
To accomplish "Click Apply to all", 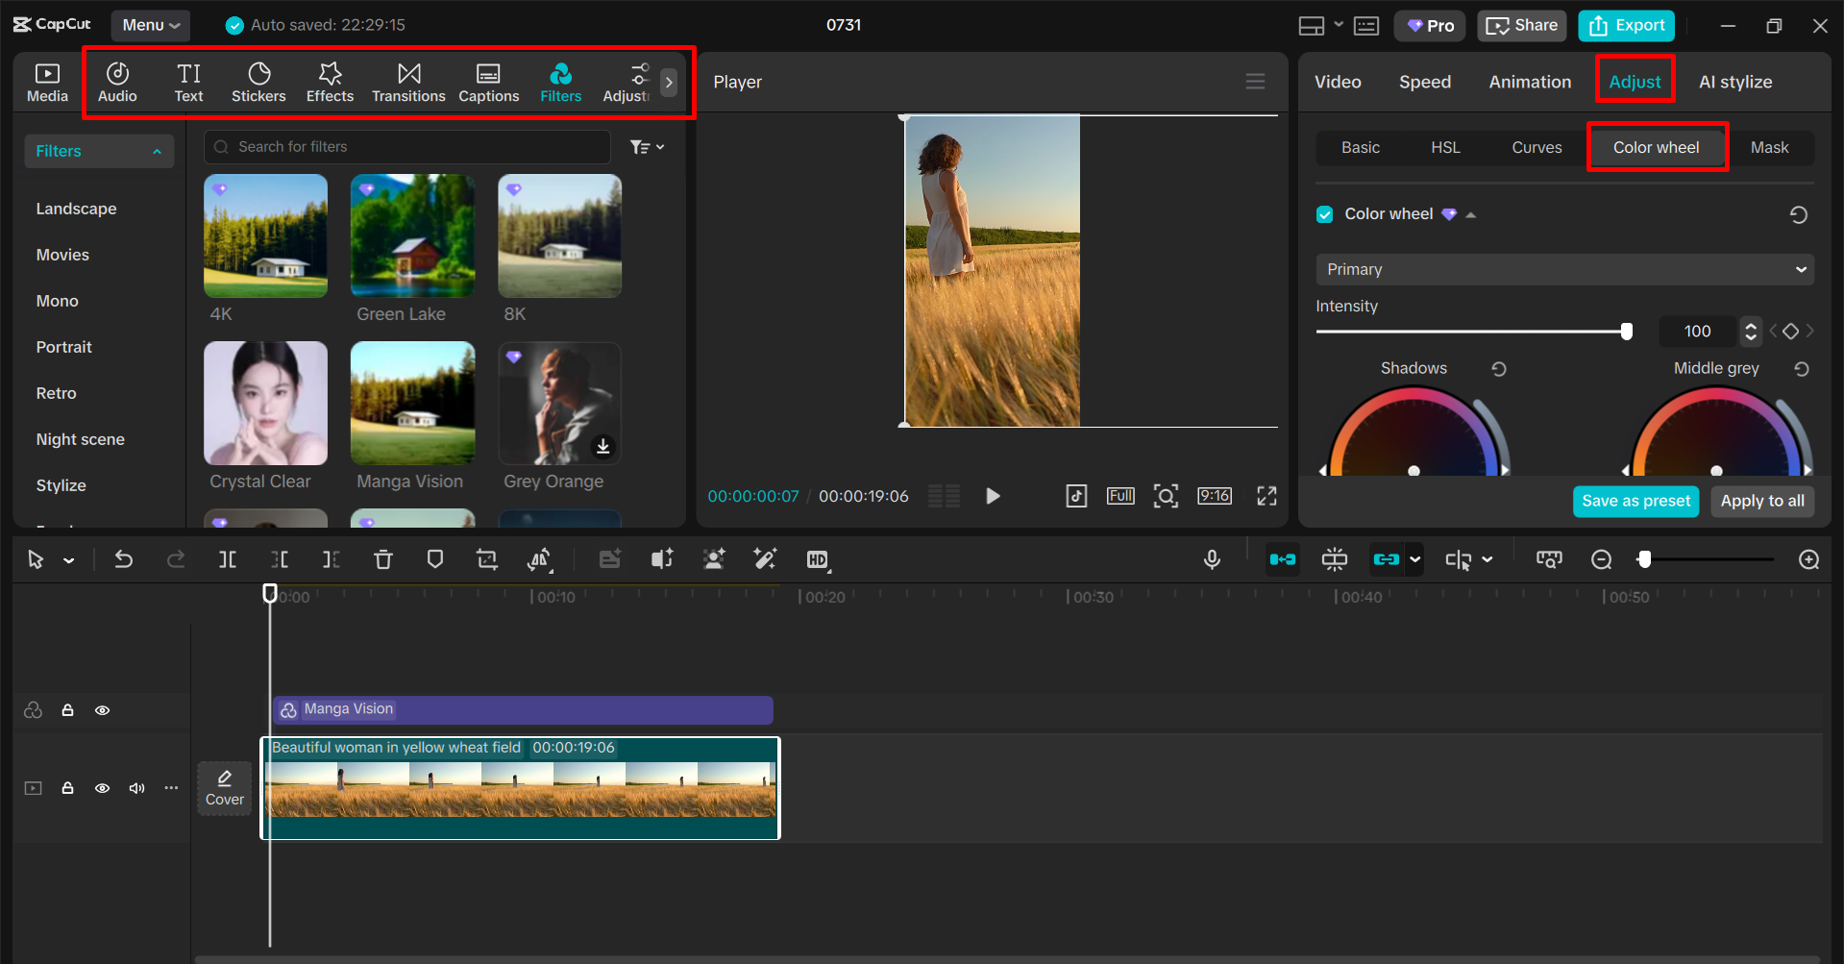I will [x=1761, y=501].
